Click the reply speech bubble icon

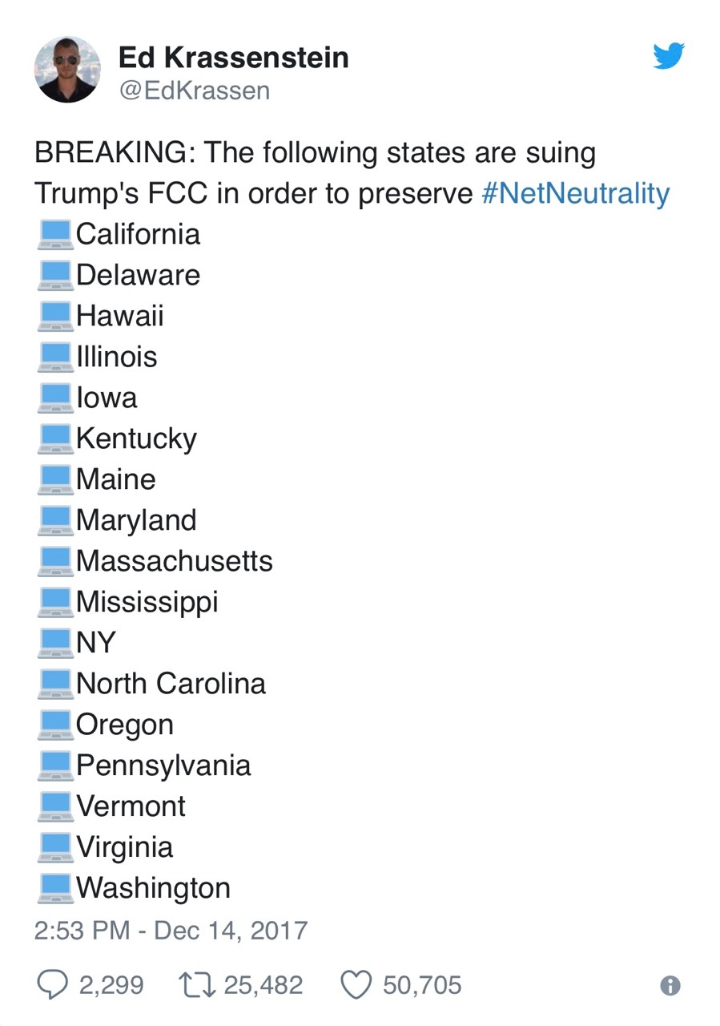[x=52, y=985]
